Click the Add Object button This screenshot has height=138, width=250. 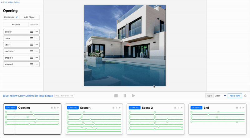coord(30,17)
